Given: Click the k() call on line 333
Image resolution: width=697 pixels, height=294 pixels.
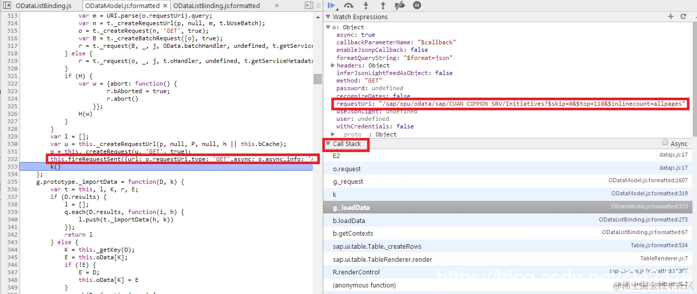Looking at the screenshot, I should 55,167.
